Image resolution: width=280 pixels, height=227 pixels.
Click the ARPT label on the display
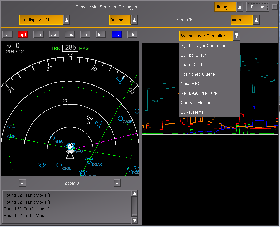pos(13,136)
